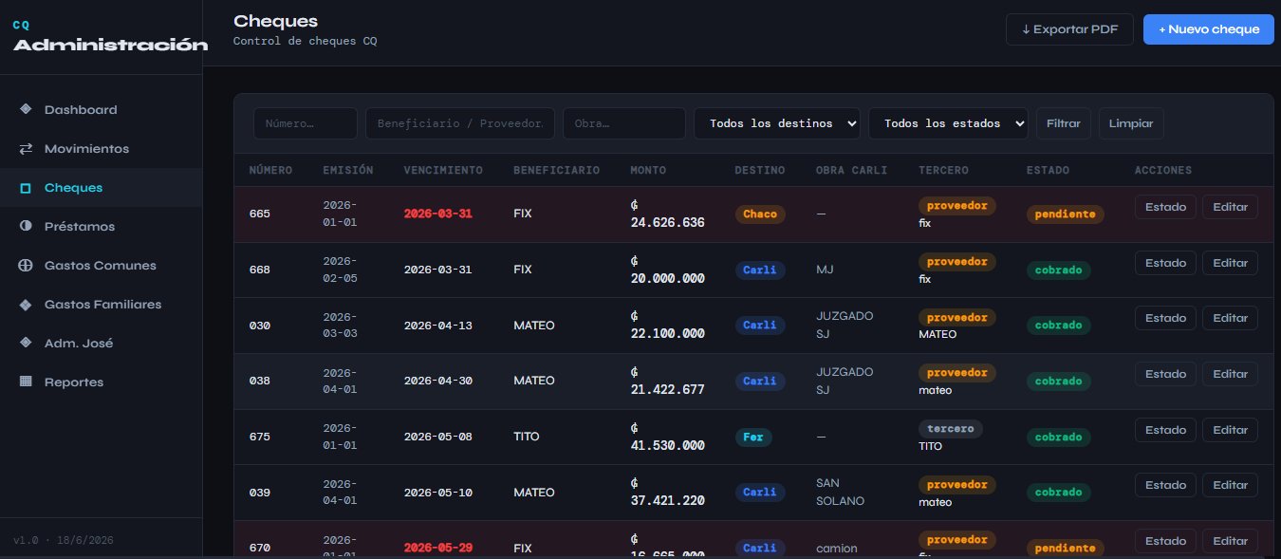This screenshot has height=559, width=1281.
Task: Click the Beneficiario / Proveedor filter field
Action: pyautogui.click(x=461, y=123)
